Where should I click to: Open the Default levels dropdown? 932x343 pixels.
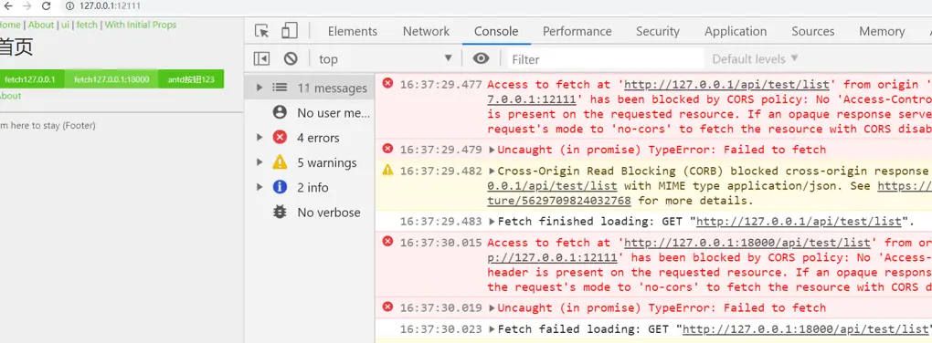pos(755,58)
